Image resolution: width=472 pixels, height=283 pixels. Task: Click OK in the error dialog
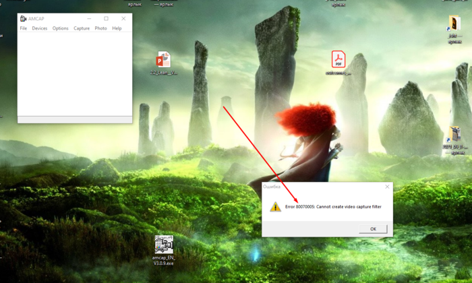pyautogui.click(x=373, y=229)
